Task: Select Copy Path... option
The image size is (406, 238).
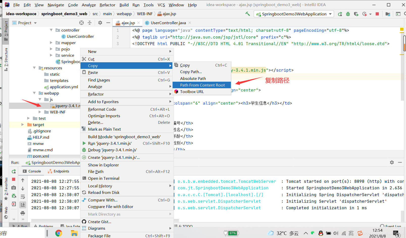Action: (x=202, y=72)
